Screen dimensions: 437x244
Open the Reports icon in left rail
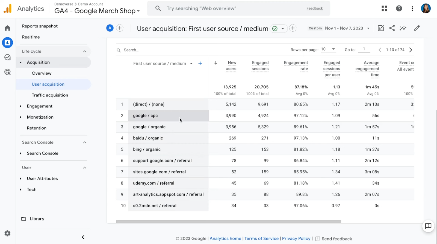tap(7, 43)
